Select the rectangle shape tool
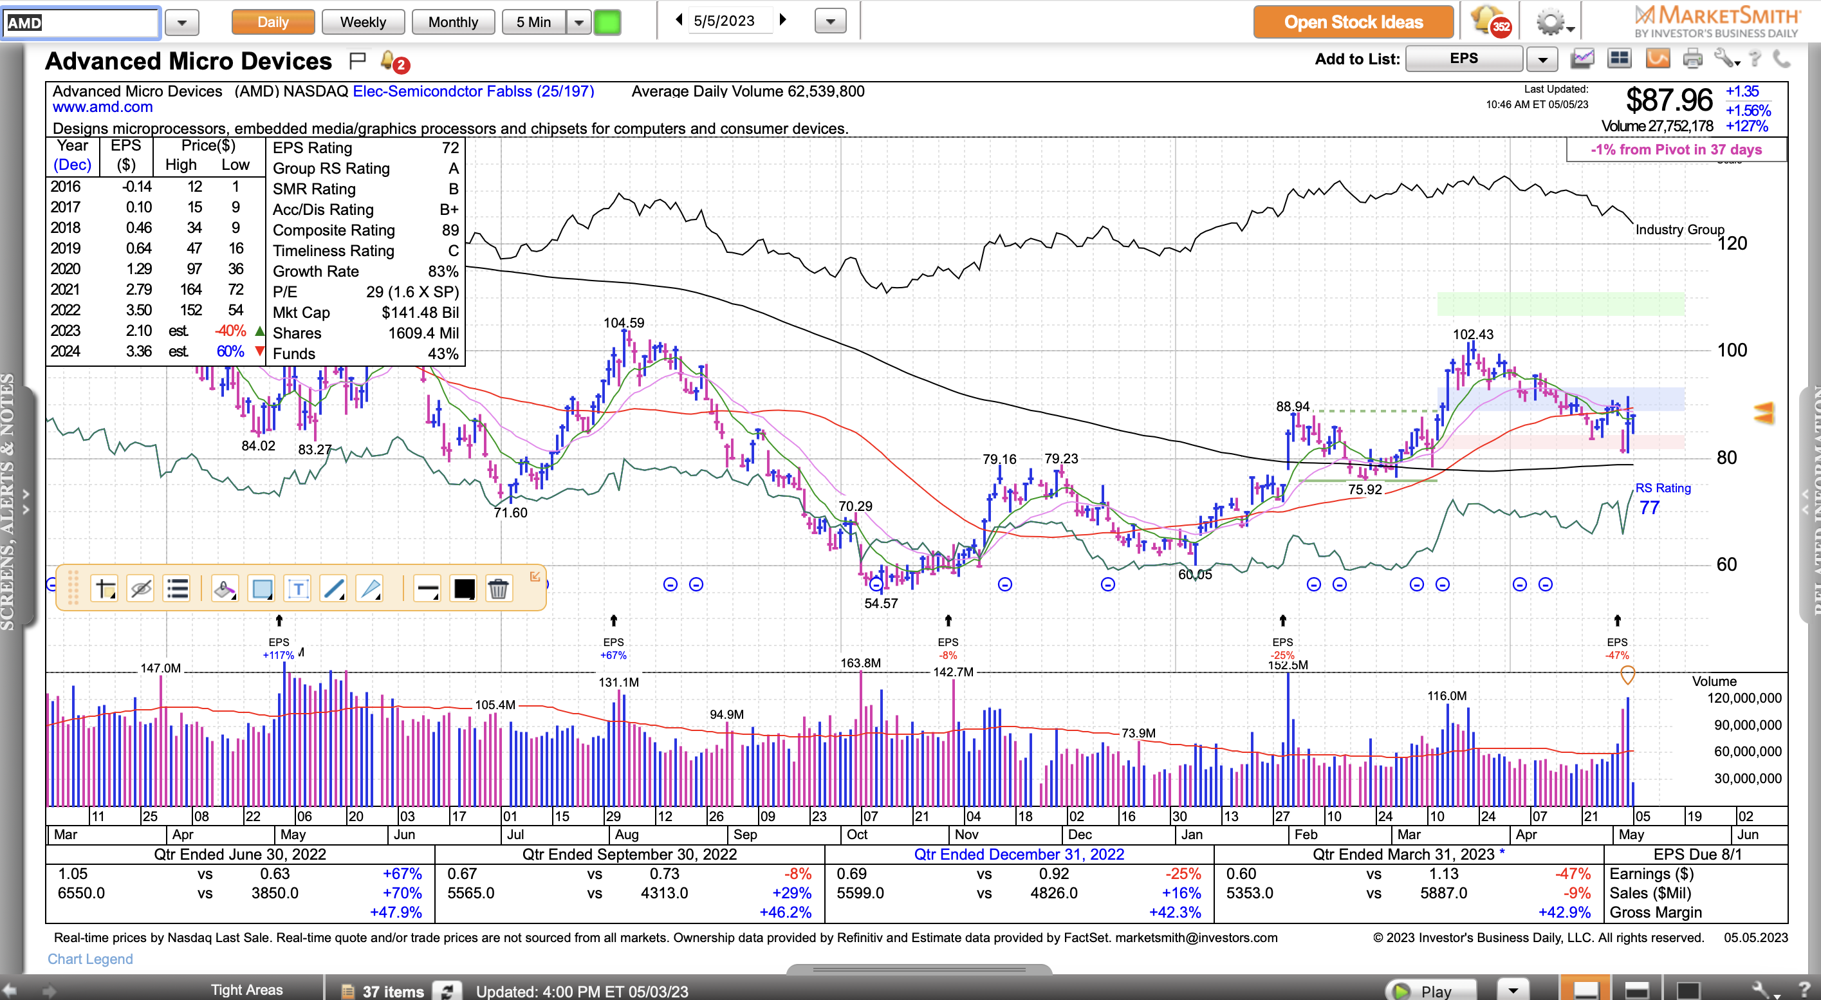 tap(261, 588)
